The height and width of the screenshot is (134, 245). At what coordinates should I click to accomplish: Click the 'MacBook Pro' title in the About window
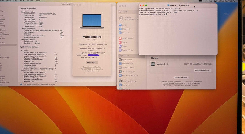point(92,37)
